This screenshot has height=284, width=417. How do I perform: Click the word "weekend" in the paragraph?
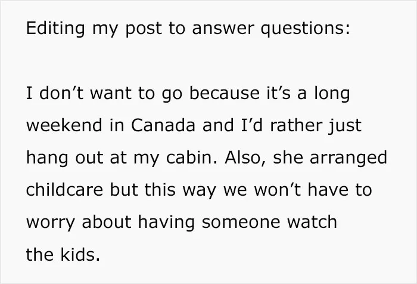coord(64,125)
